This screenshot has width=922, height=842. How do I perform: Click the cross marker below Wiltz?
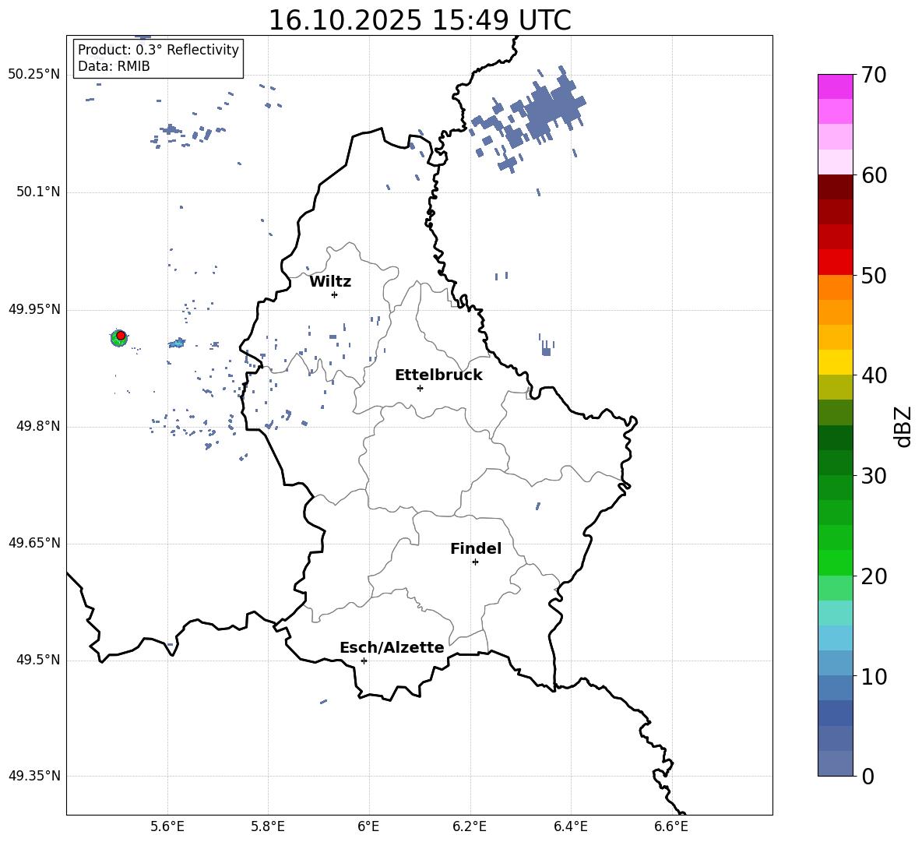334,294
